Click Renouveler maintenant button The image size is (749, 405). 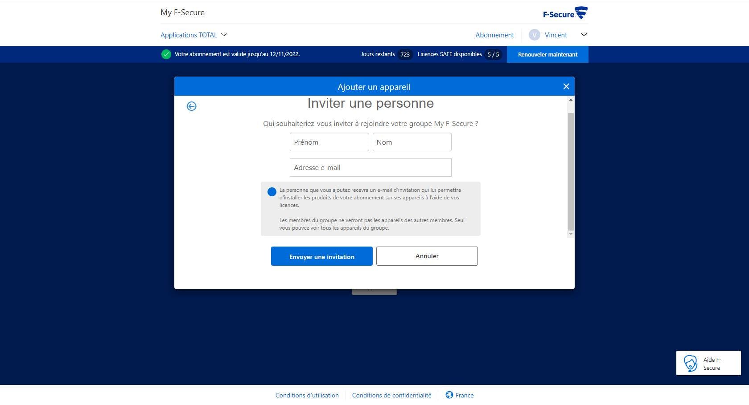547,54
